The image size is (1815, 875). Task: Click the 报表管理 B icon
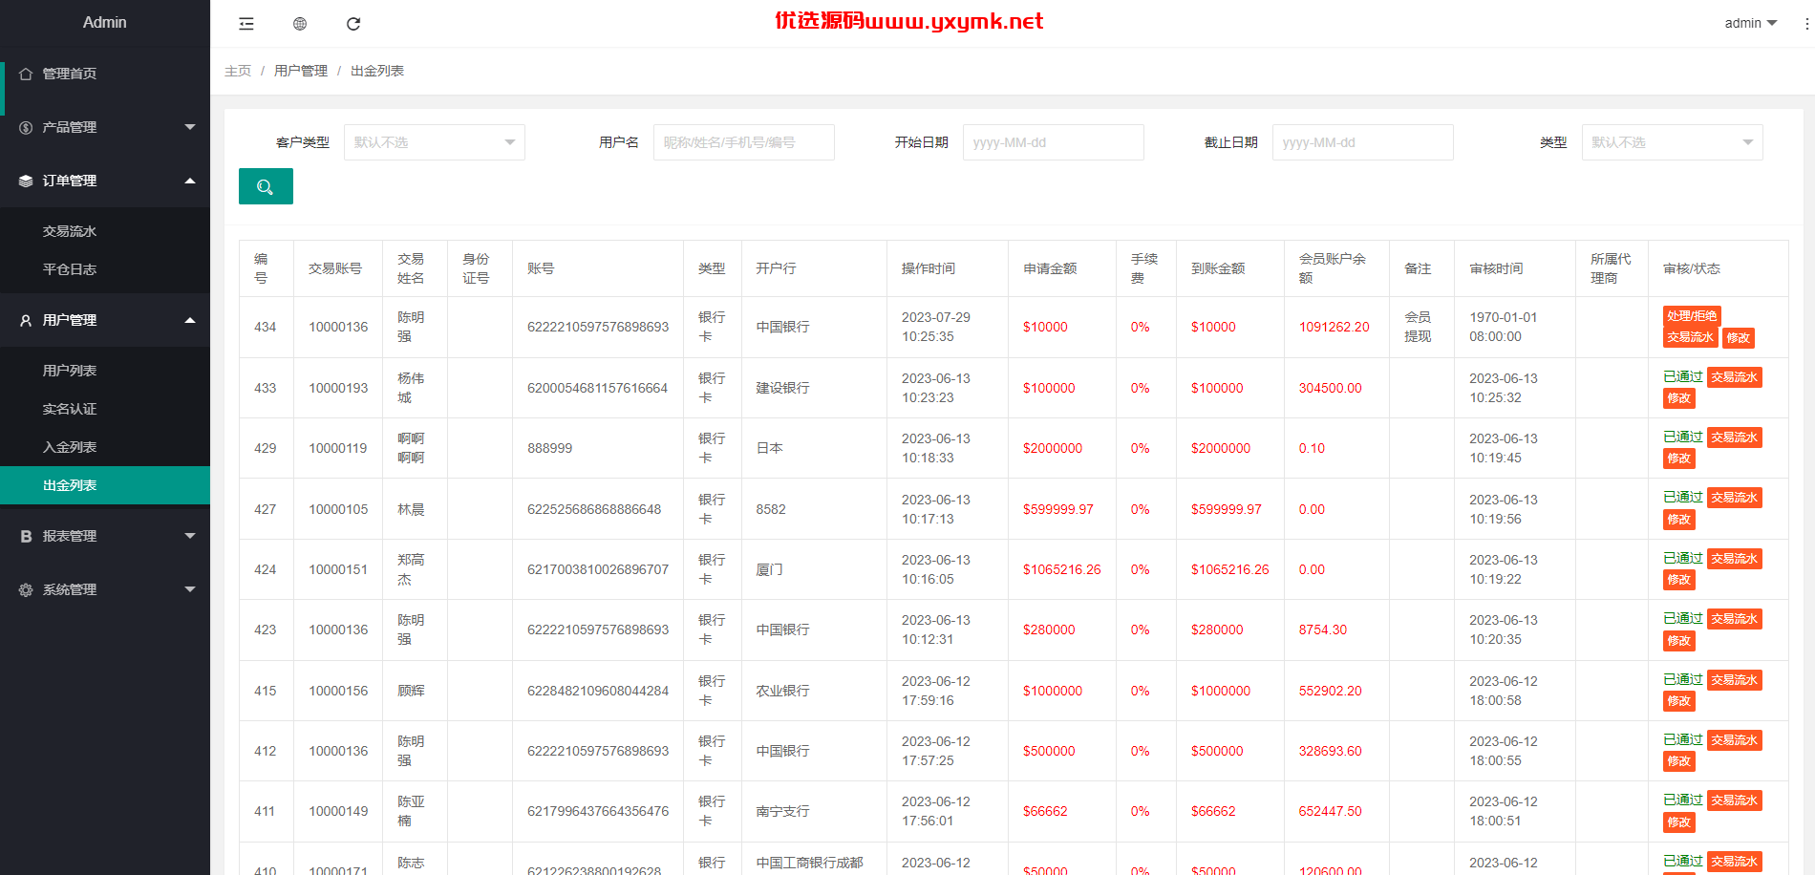point(26,536)
